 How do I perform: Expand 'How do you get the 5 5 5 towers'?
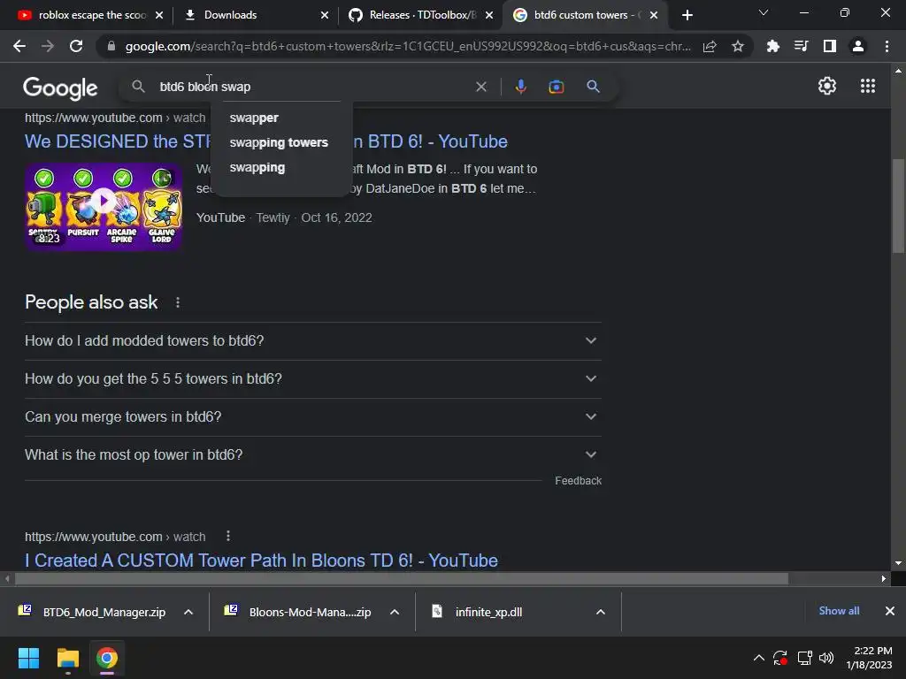pyautogui.click(x=313, y=378)
